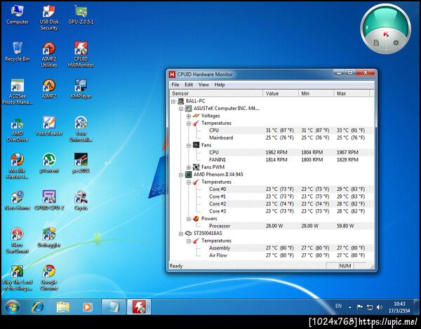Open ACDSee Photo Manager shortcut
This screenshot has width=421, height=329.
[x=17, y=92]
